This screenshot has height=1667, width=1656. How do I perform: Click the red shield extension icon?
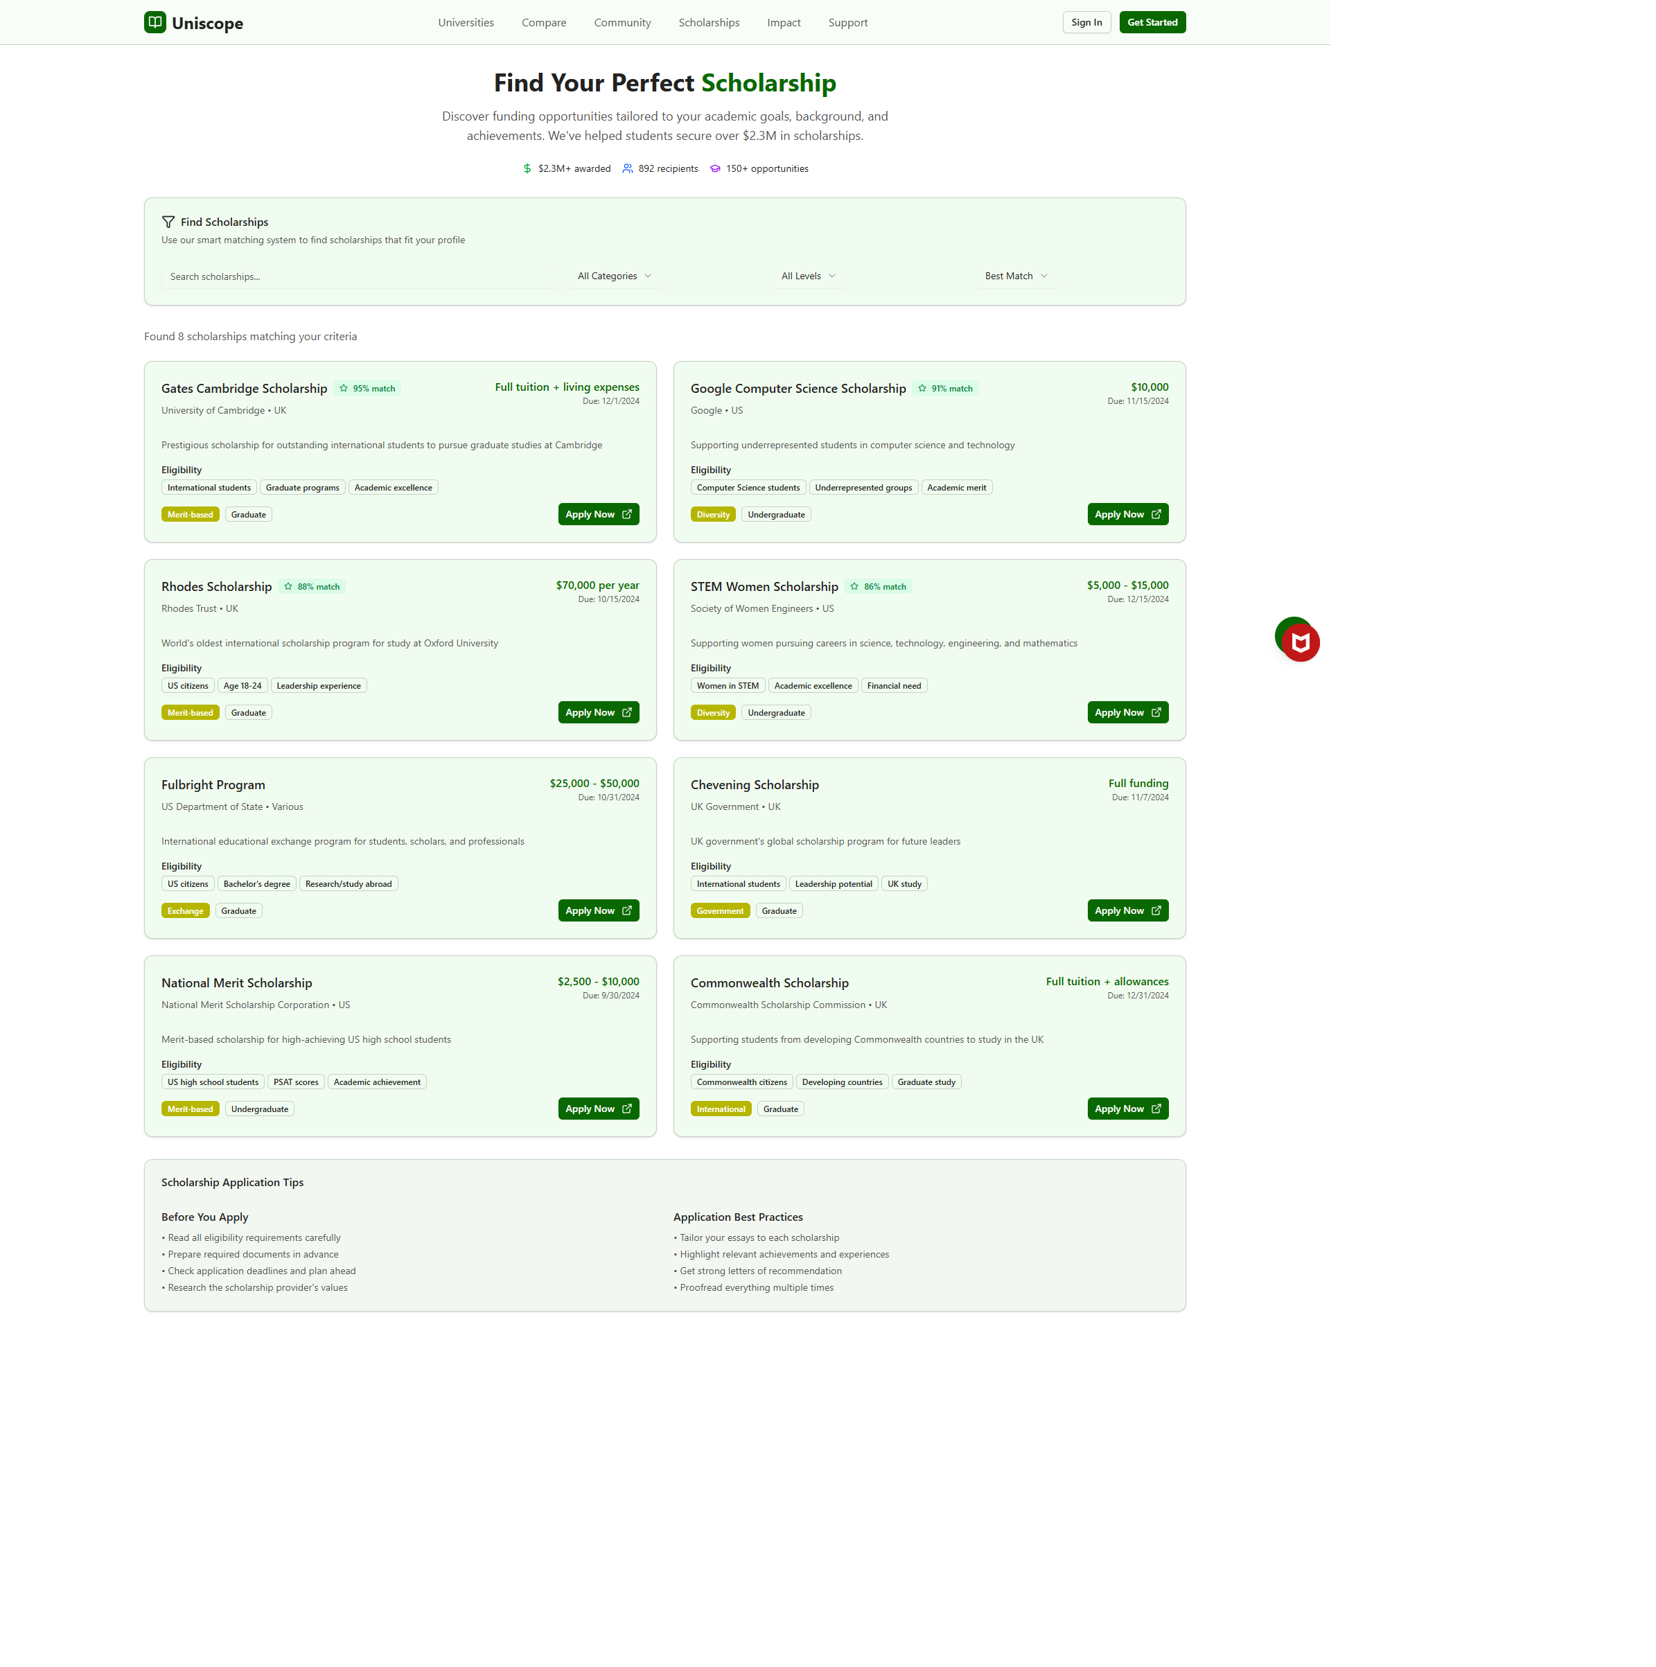1300,643
